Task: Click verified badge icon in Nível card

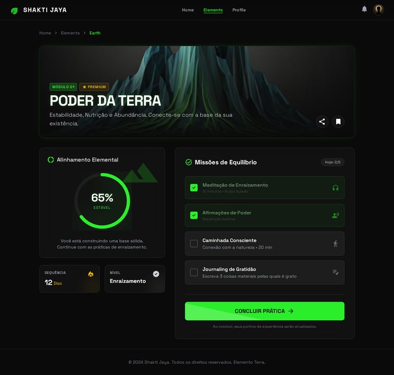Action: pyautogui.click(x=156, y=274)
